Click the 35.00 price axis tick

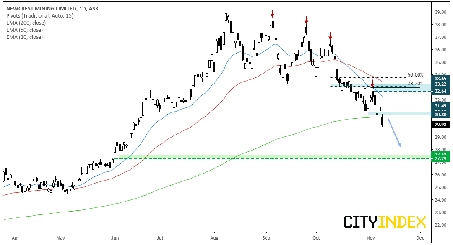440,62
